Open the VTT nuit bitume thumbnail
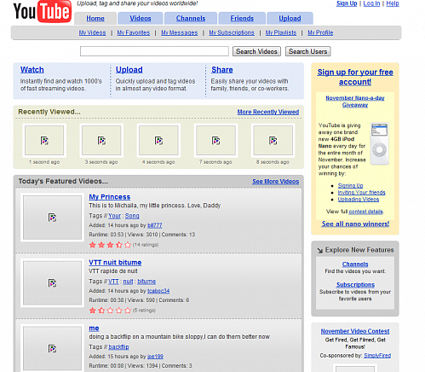425x372 pixels. [52, 283]
